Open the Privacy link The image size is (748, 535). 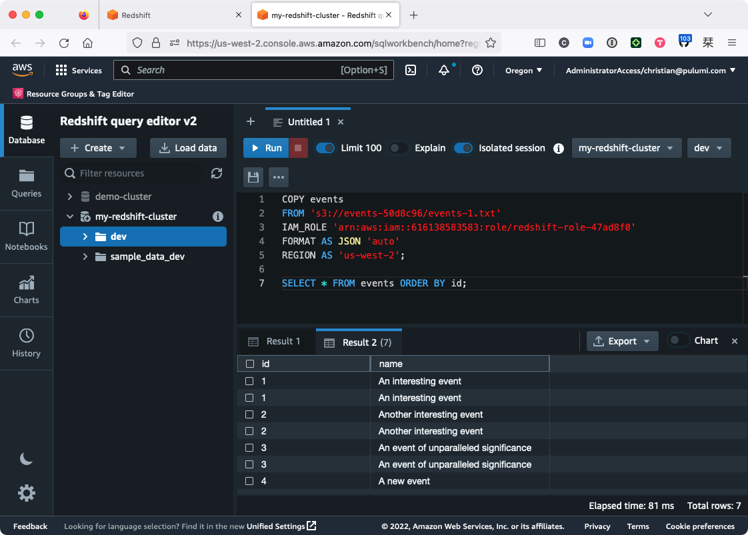(x=597, y=526)
